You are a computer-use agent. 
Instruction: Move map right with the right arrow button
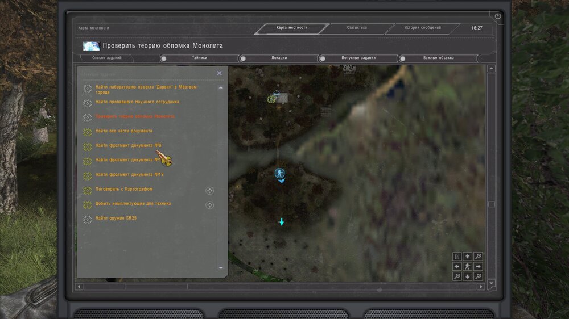[x=479, y=267]
